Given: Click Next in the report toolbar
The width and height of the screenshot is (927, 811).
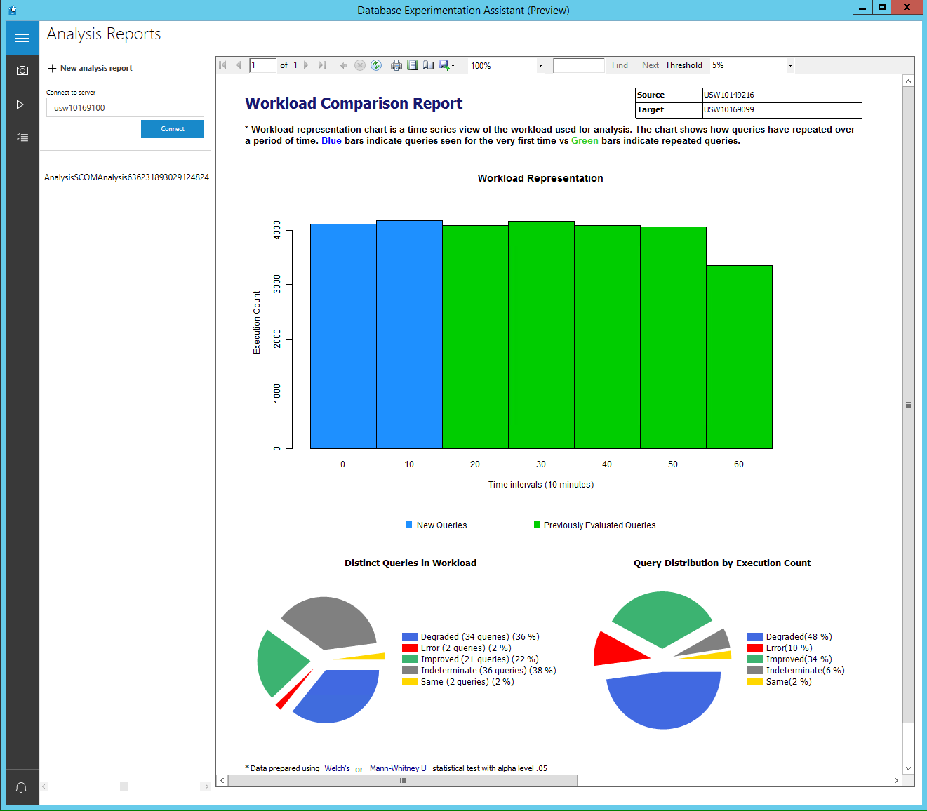Looking at the screenshot, I should 651,65.
